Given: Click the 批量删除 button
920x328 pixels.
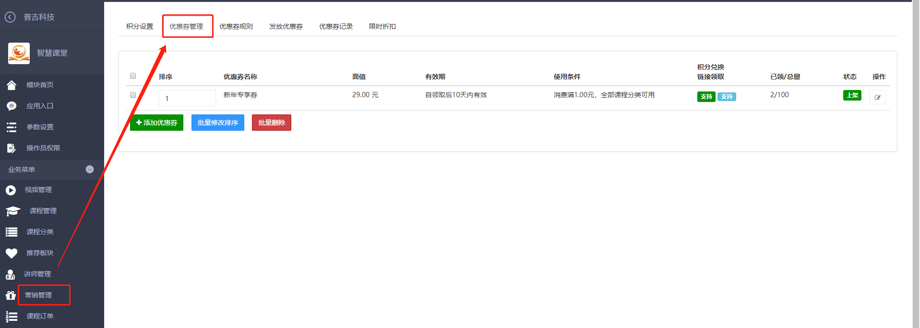Looking at the screenshot, I should coord(272,123).
